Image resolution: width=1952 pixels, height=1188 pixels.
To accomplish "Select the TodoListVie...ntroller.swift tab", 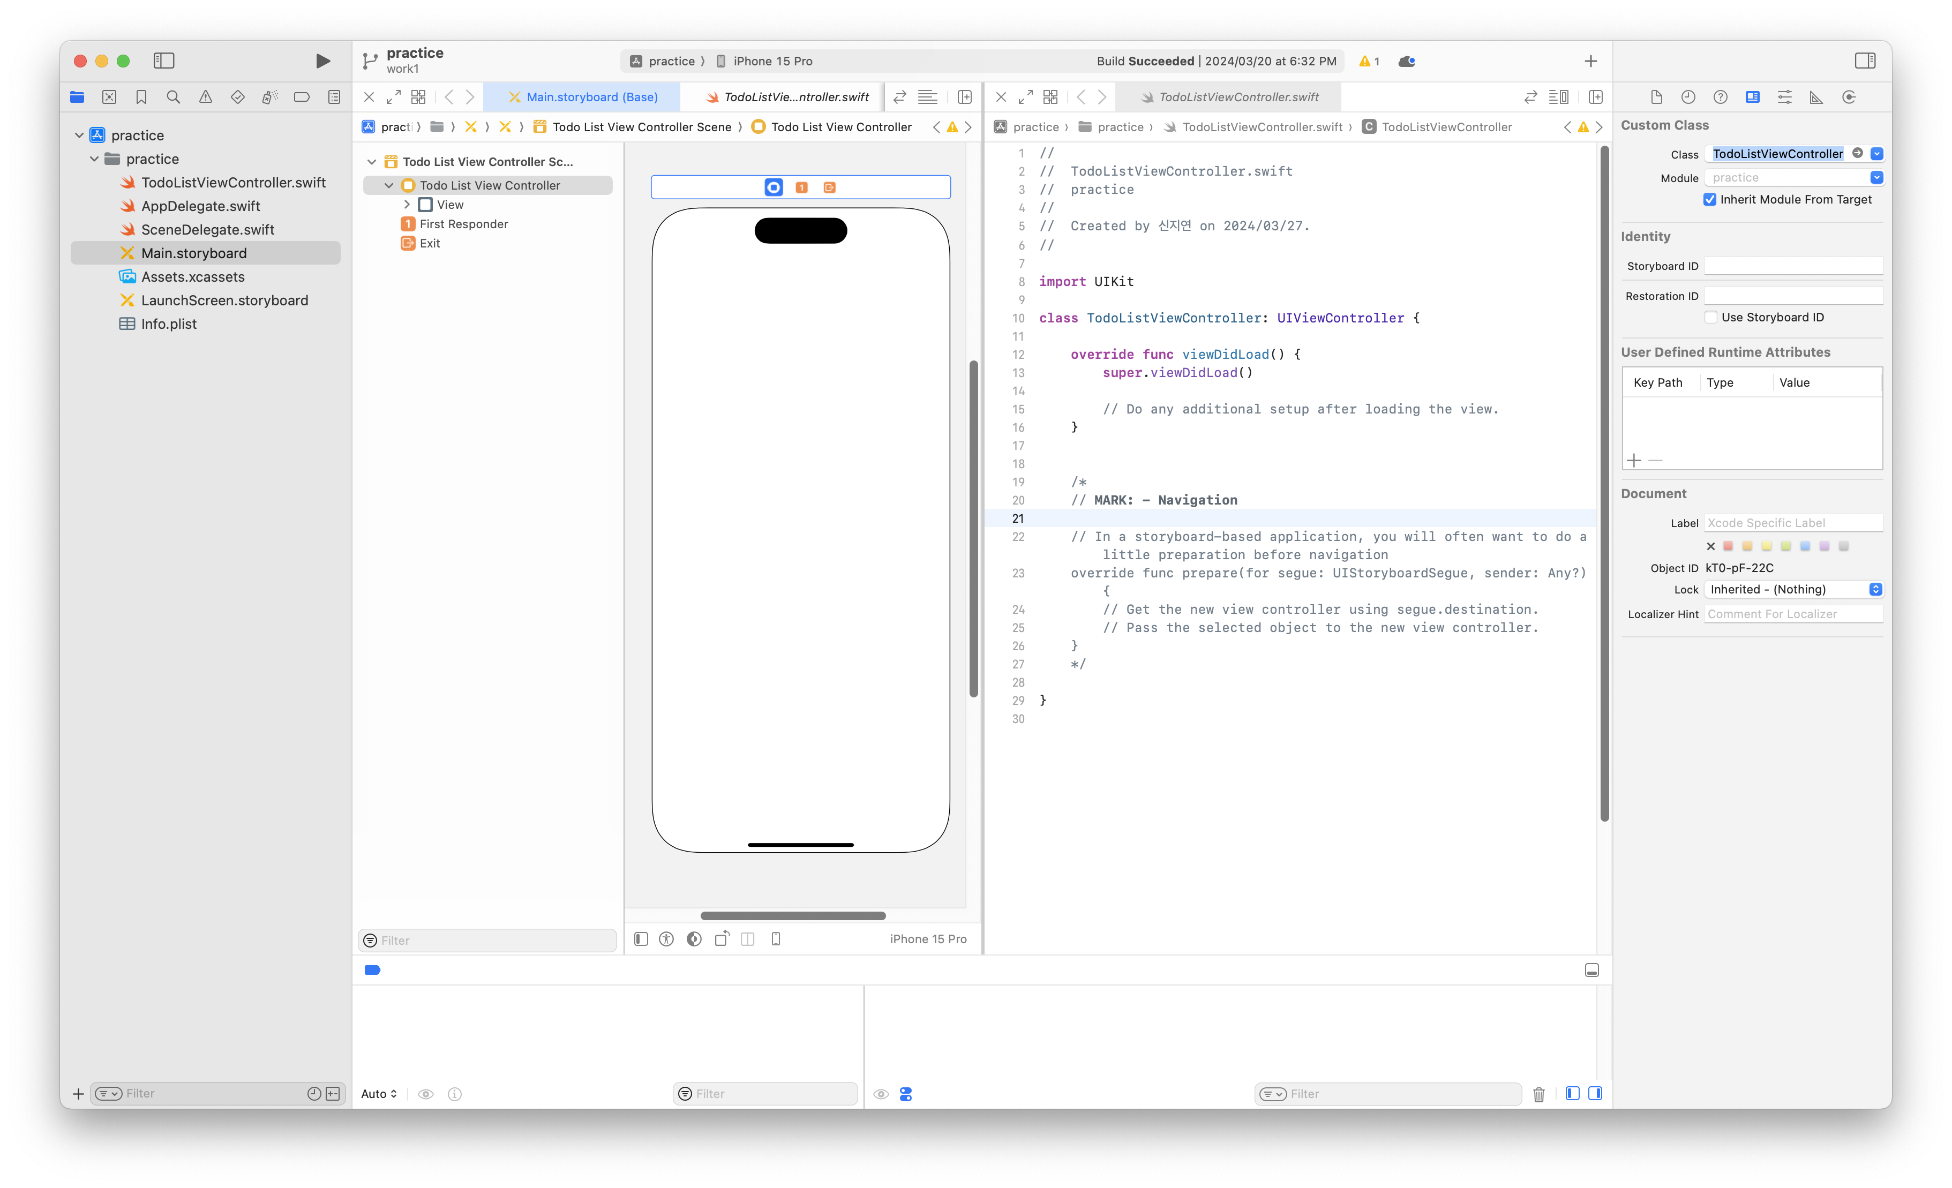I will (787, 96).
